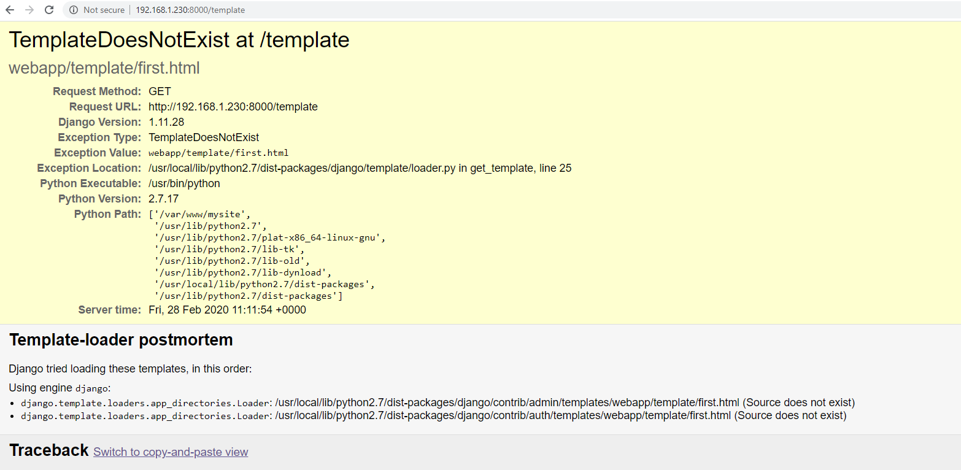Click the 'Python Path:' label
The image size is (961, 470).
click(x=107, y=214)
